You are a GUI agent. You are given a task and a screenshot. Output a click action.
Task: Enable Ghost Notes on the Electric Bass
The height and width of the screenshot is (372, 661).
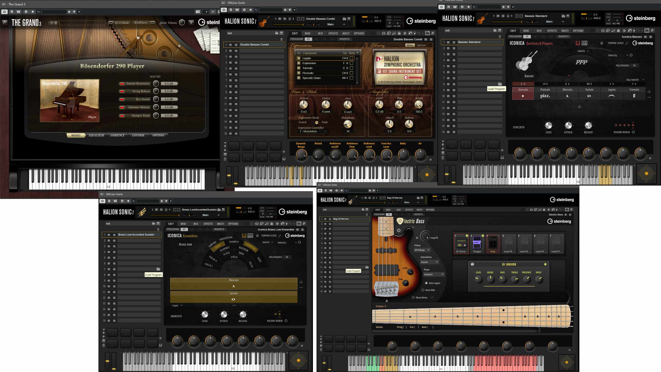point(413,298)
